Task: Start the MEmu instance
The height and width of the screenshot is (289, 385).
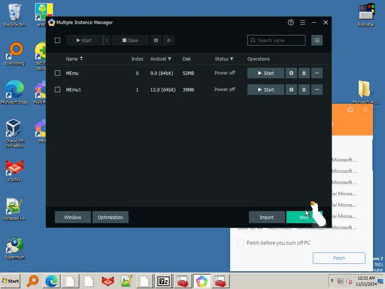Action: 266,73
